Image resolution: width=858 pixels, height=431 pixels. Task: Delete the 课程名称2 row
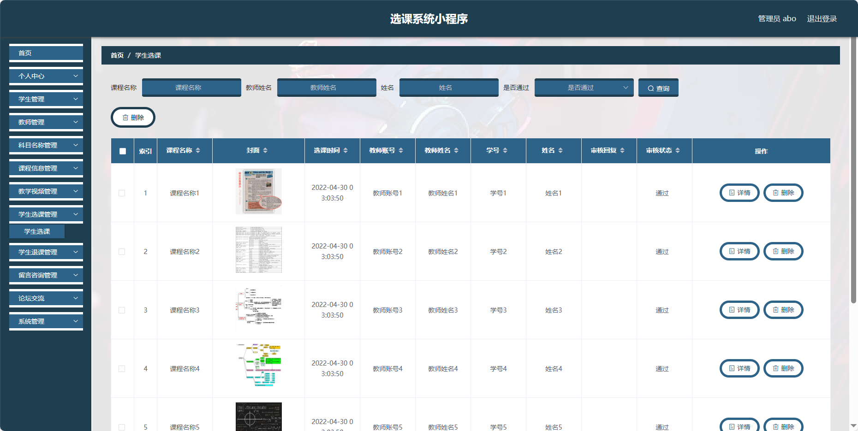[783, 251]
